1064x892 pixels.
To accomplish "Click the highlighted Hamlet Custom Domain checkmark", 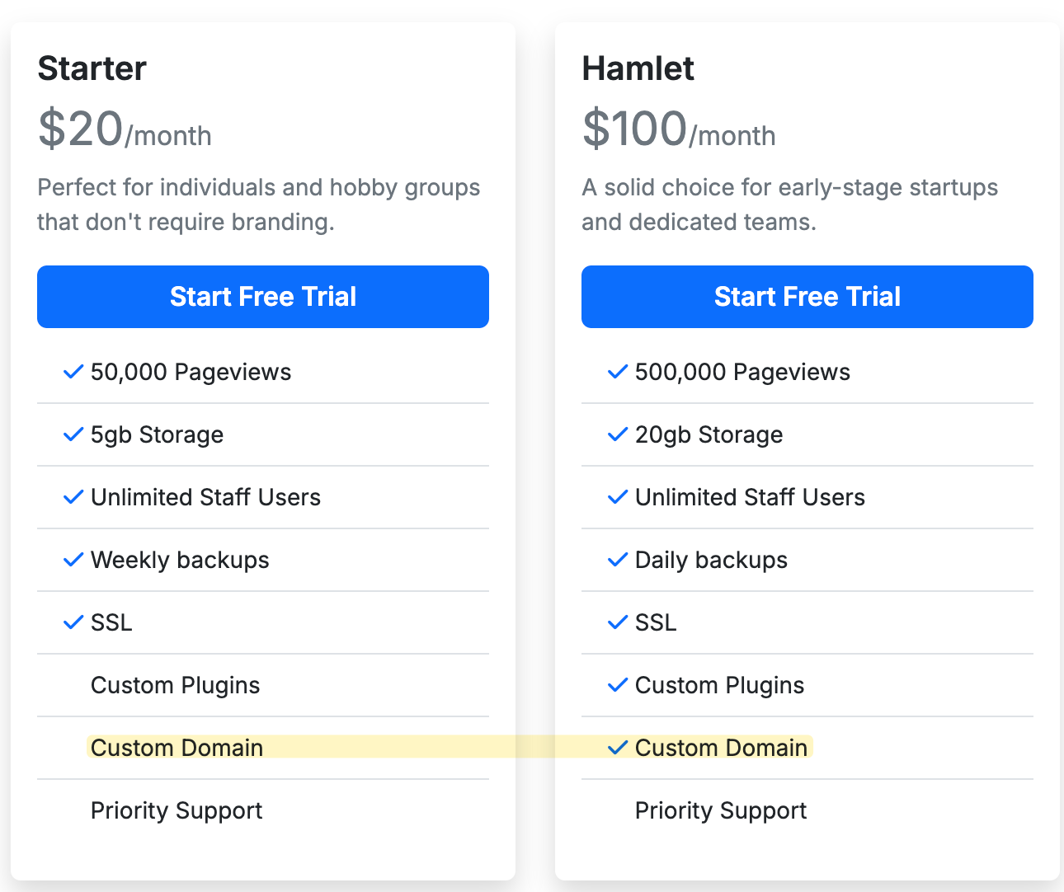I will point(618,748).
